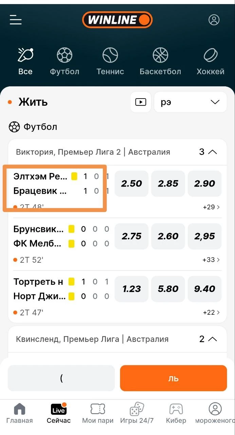Tap the orange ль button

pos(173,378)
